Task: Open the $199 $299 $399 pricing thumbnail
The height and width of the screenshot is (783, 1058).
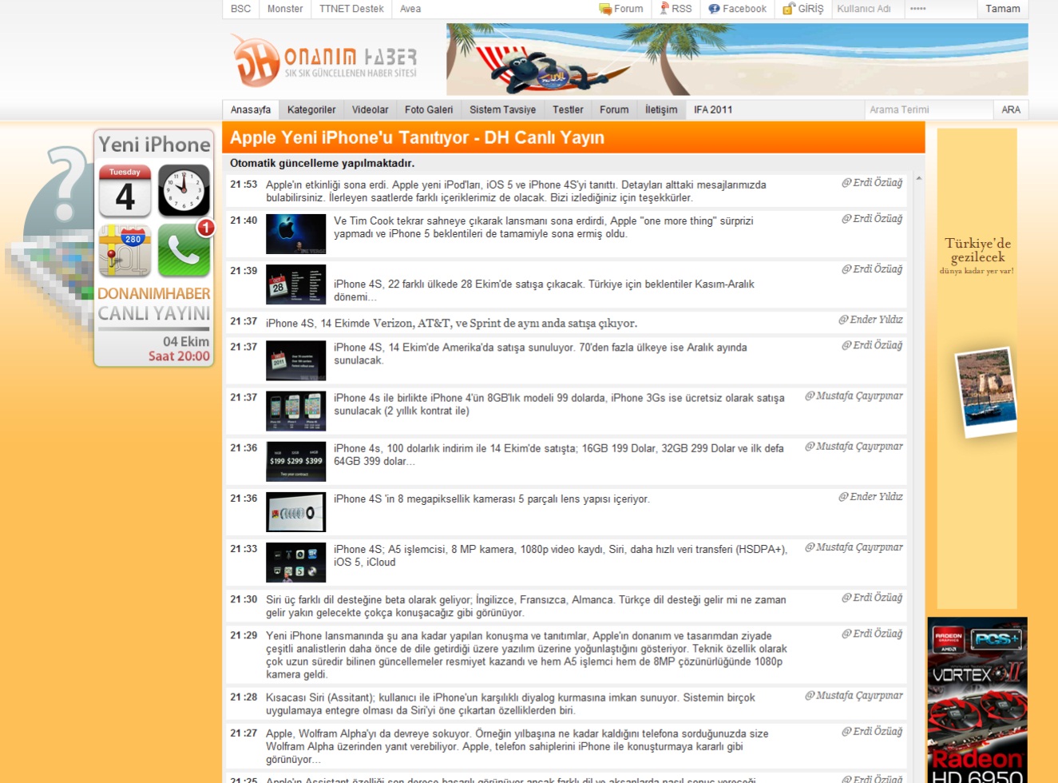Action: click(x=295, y=461)
